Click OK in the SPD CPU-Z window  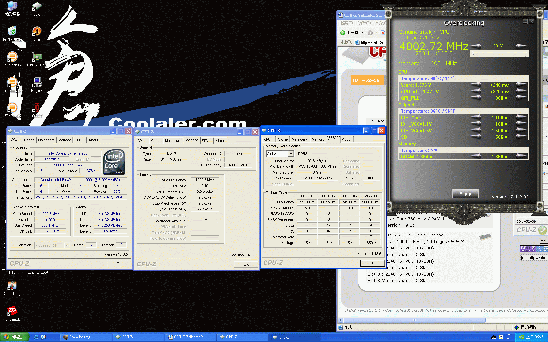[373, 263]
